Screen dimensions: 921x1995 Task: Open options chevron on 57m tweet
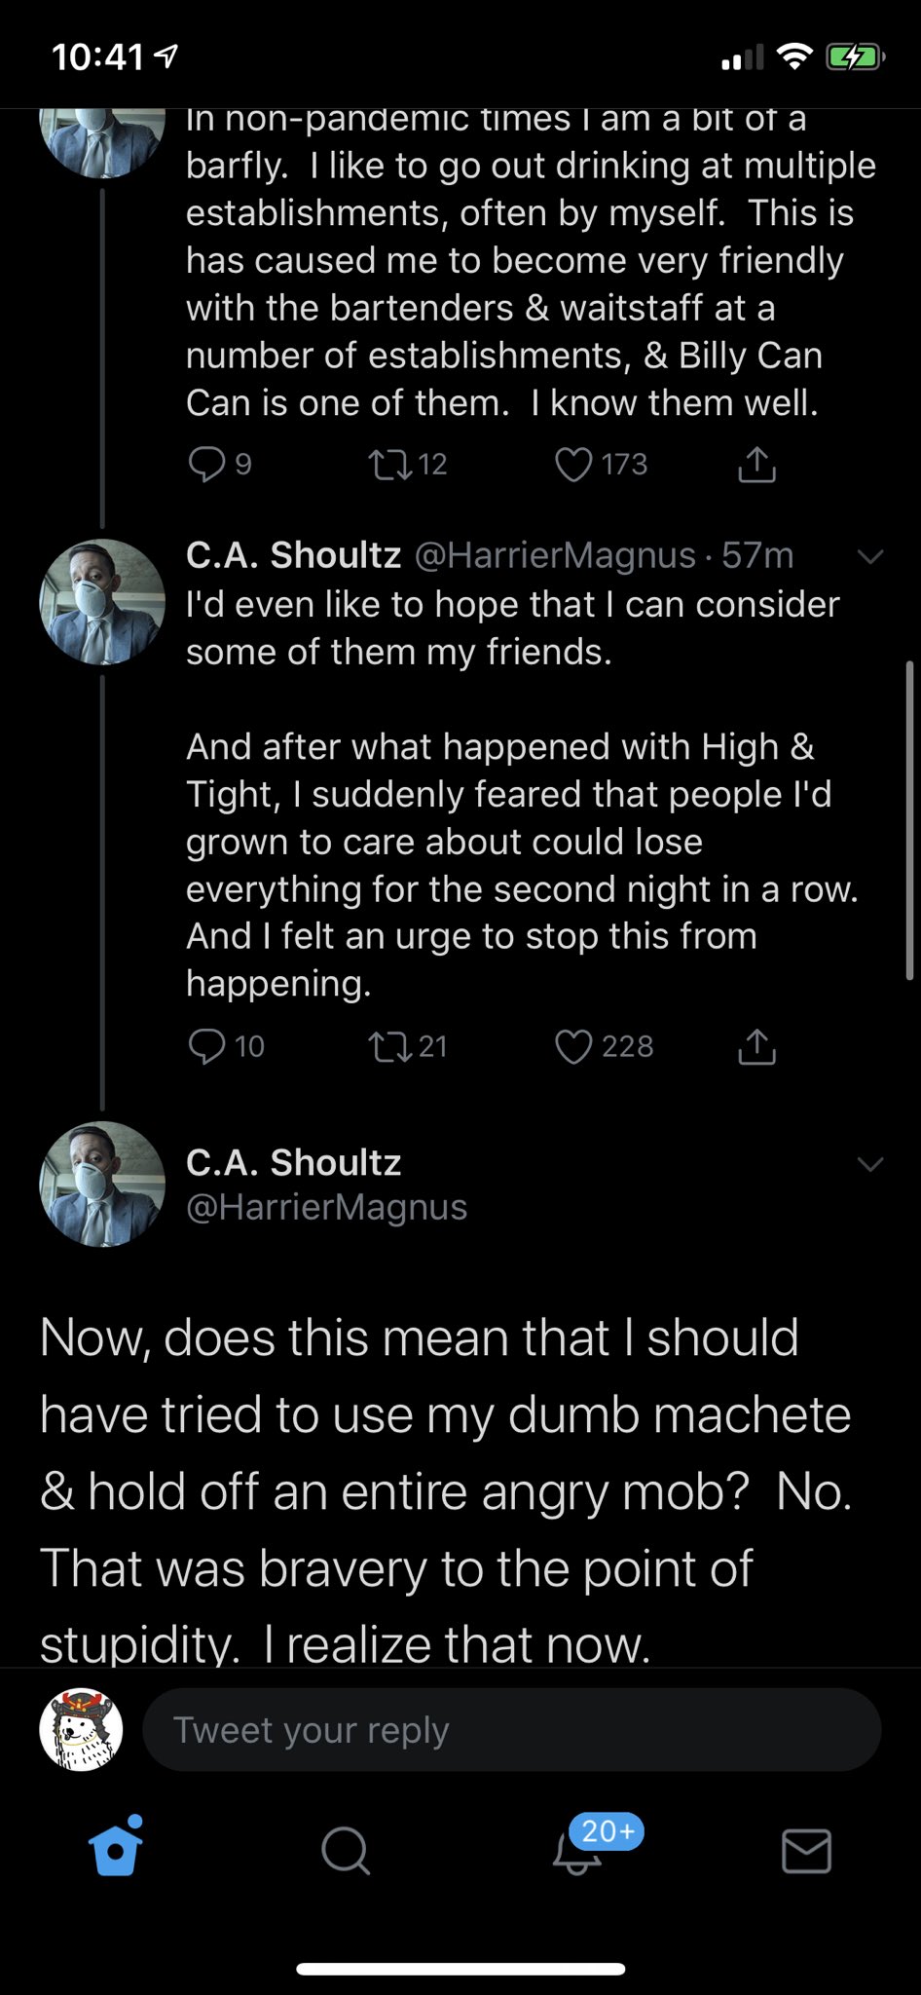869,556
